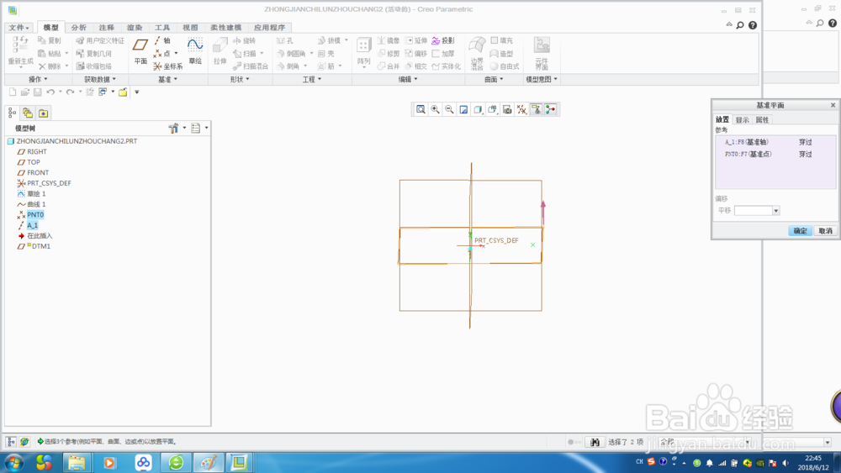841x473 pixels.
Task: Click the 取消 button in datum dialog
Action: [826, 231]
